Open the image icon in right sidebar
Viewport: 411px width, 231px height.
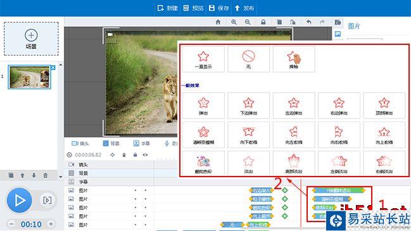tap(338, 34)
